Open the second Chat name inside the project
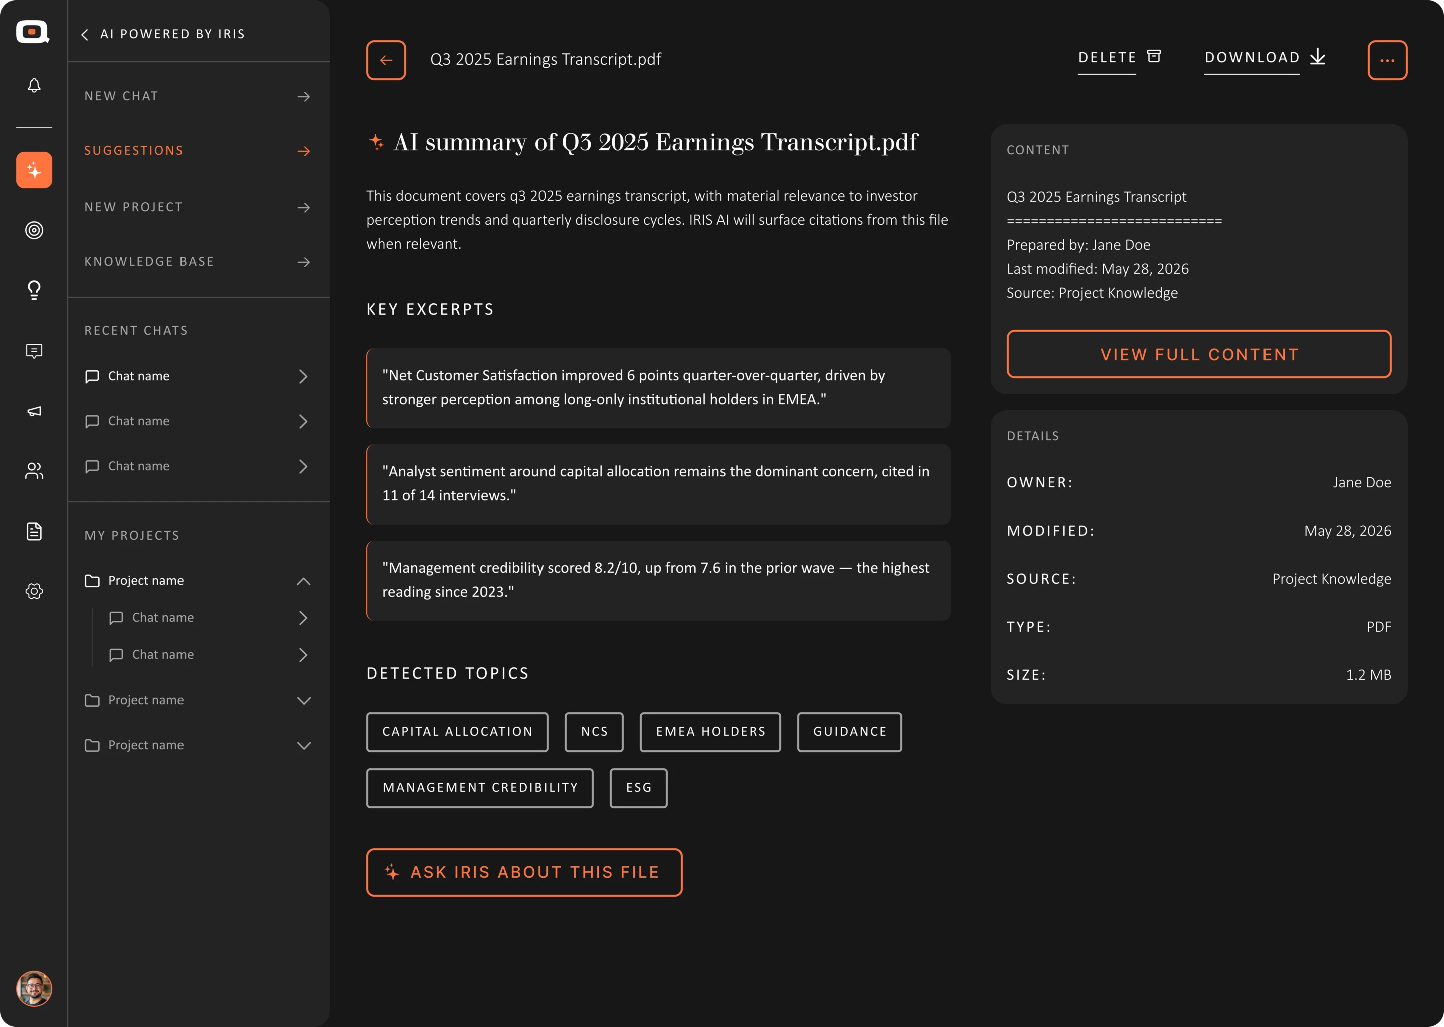This screenshot has width=1444, height=1027. coord(210,655)
